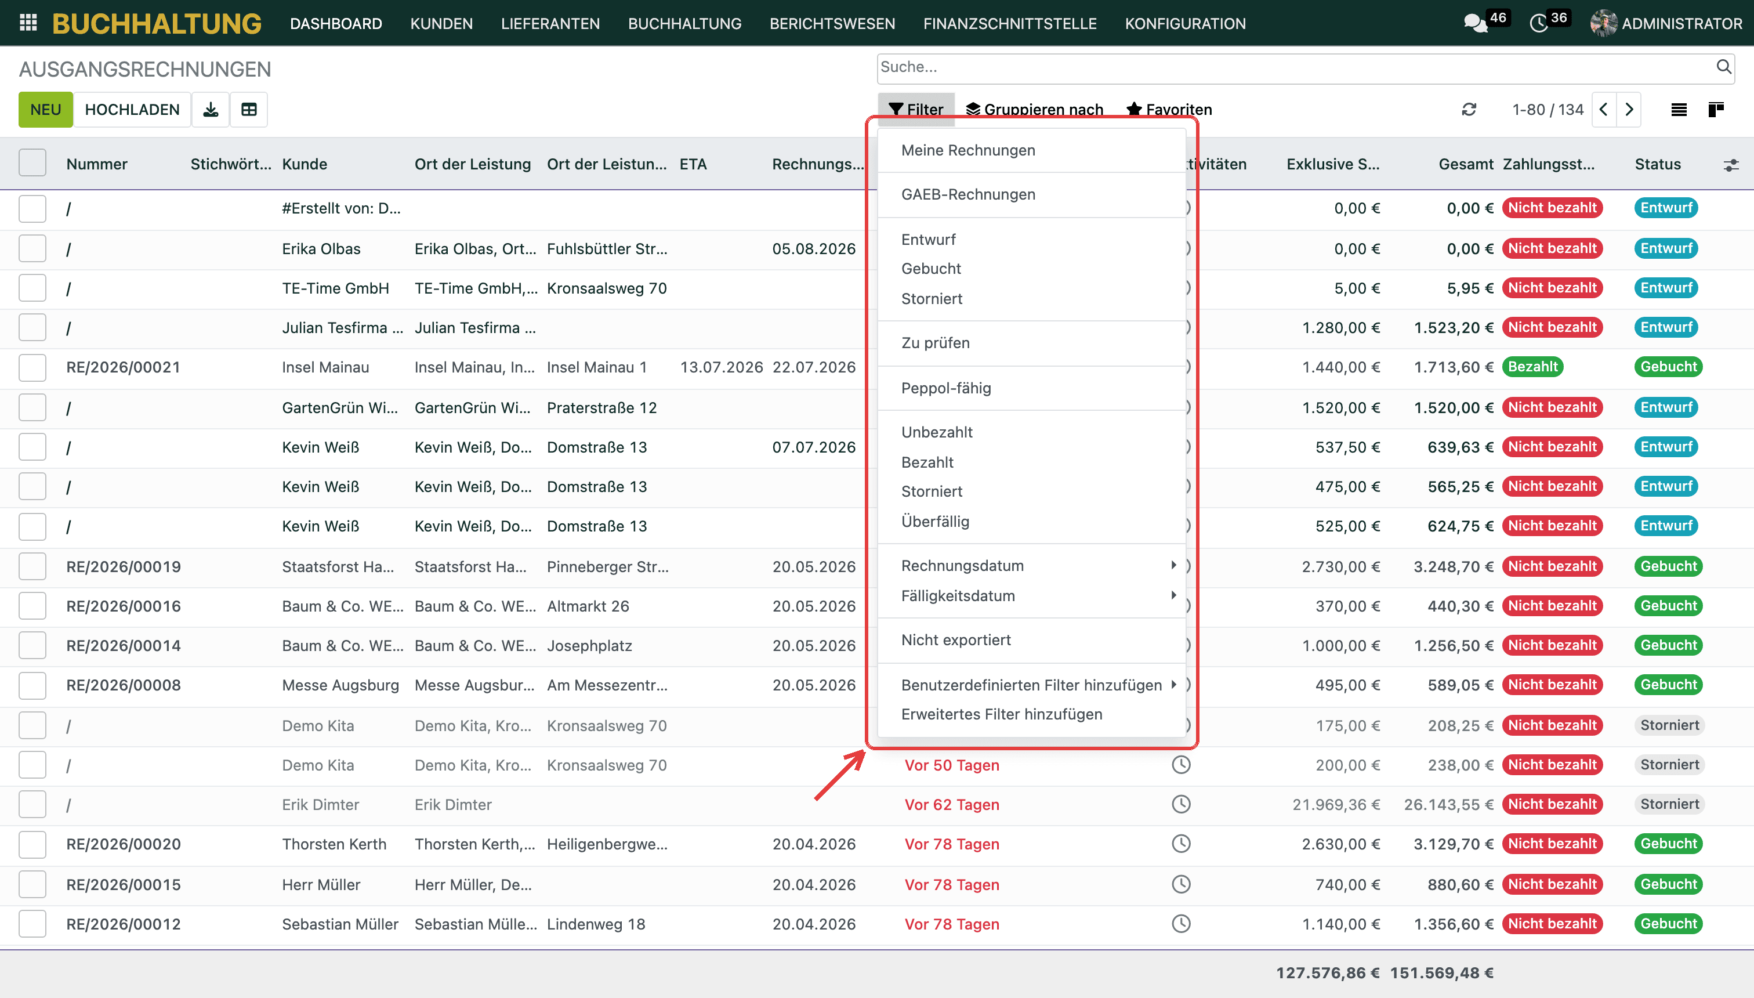The height and width of the screenshot is (998, 1754).
Task: Click activity clock icon in Erik Dimter row
Action: coord(1181,805)
